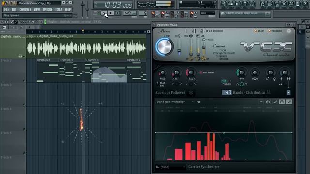This screenshot has height=174, width=310.
Task: Click the digifish_music_promo_174 audio clip title
Action: point(56,36)
